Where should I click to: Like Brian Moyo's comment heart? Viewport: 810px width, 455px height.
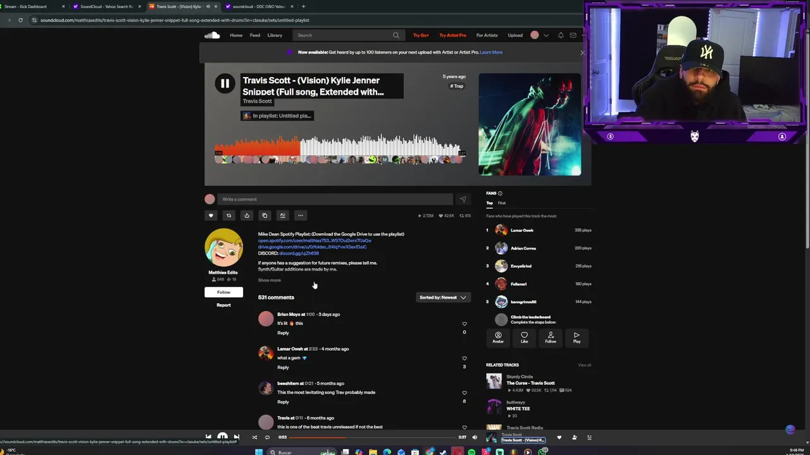464,324
